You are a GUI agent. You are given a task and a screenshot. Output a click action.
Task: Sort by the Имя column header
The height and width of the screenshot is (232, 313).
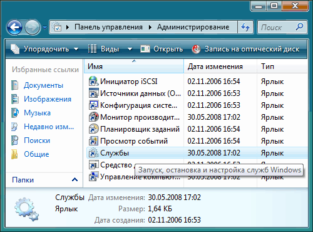134,66
